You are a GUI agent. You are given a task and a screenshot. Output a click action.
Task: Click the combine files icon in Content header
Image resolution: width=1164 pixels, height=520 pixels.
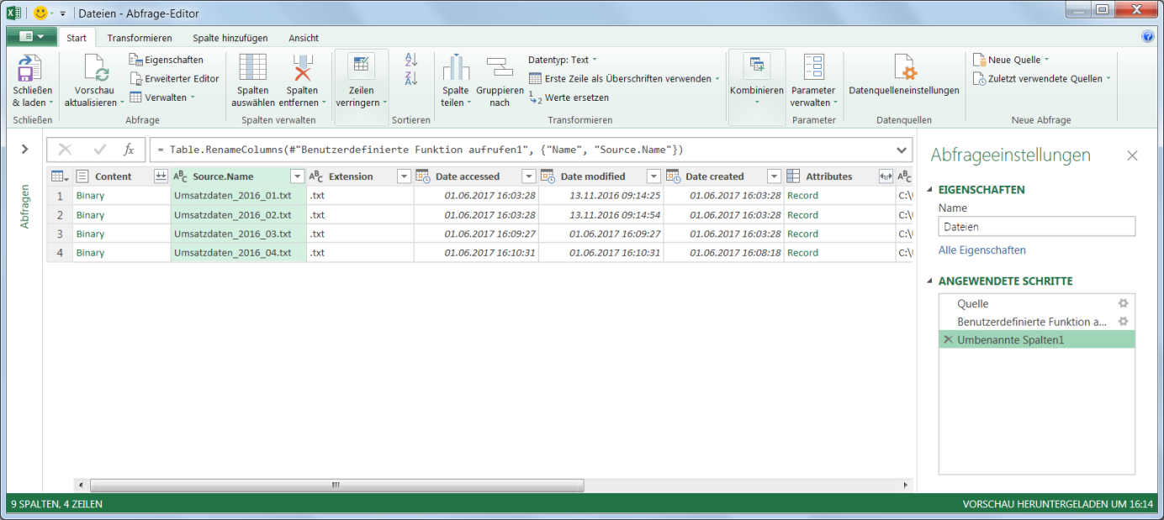(161, 176)
